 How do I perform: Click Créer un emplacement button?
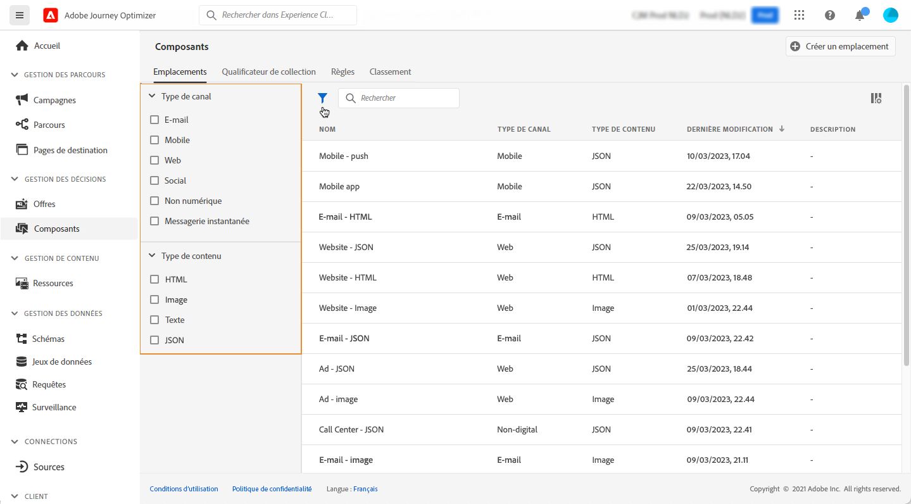840,46
